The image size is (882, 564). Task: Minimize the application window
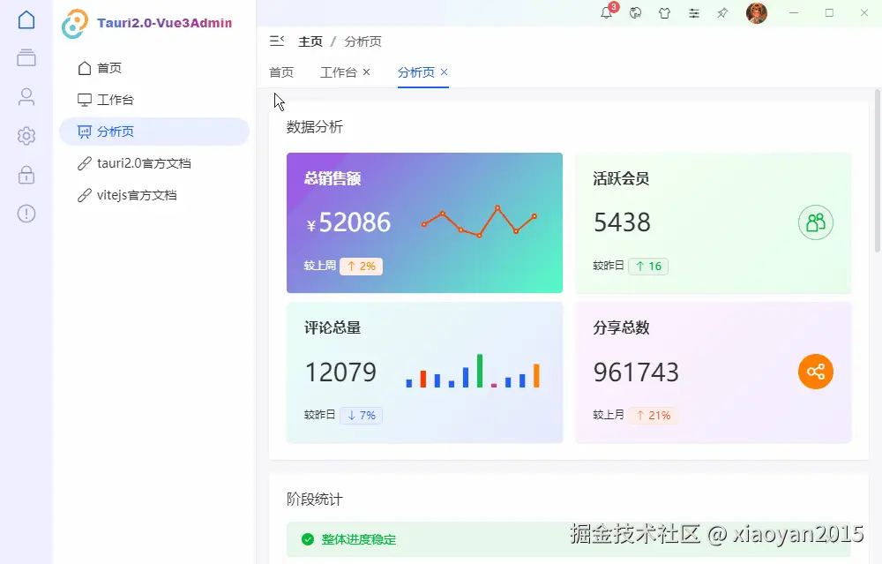pos(794,13)
